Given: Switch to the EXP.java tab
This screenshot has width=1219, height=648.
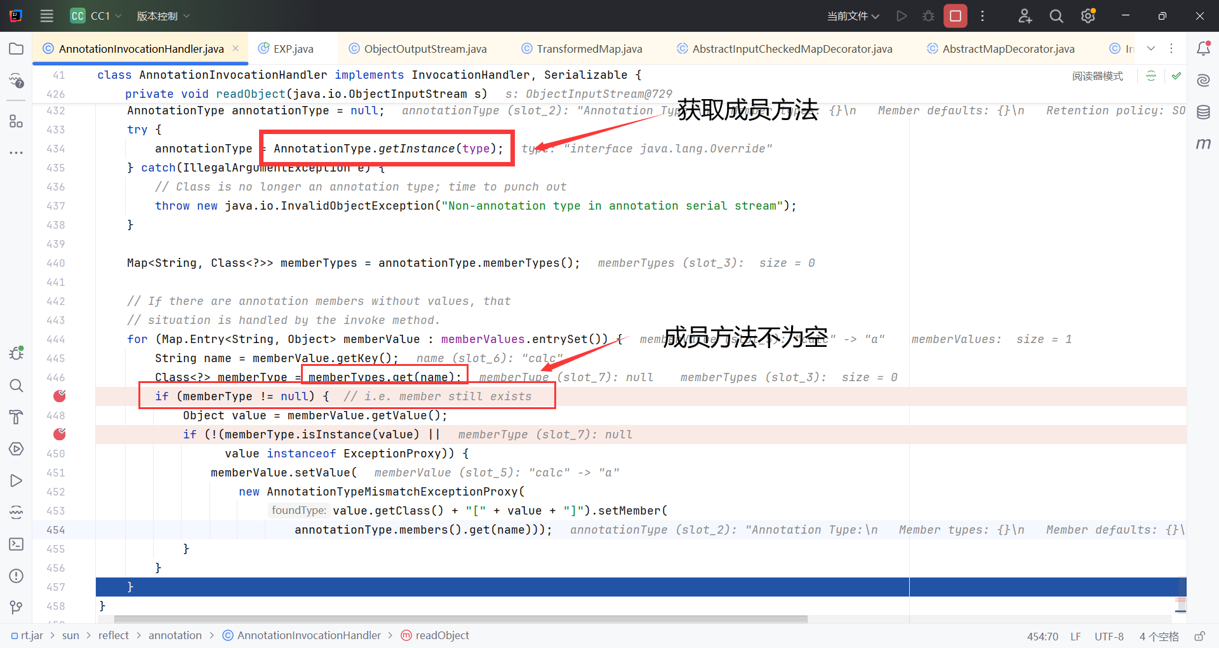Looking at the screenshot, I should click(x=293, y=49).
